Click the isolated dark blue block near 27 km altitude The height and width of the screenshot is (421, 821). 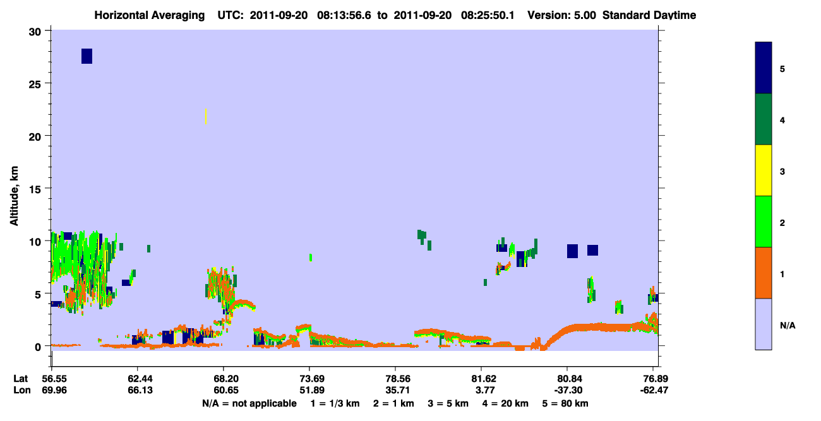click(87, 56)
